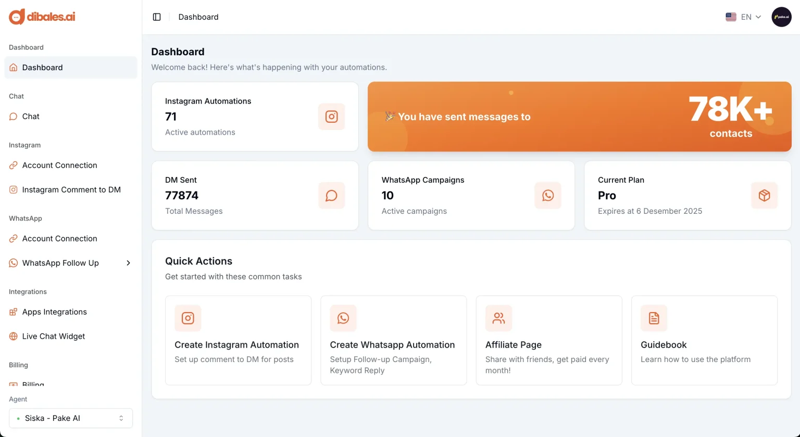Viewport: 800px width, 437px height.
Task: Click the dibales.ai logo
Action: pyautogui.click(x=41, y=16)
